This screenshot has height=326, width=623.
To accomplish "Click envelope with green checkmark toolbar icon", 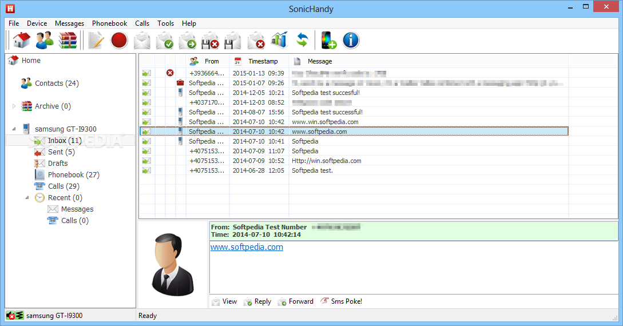I will [165, 40].
